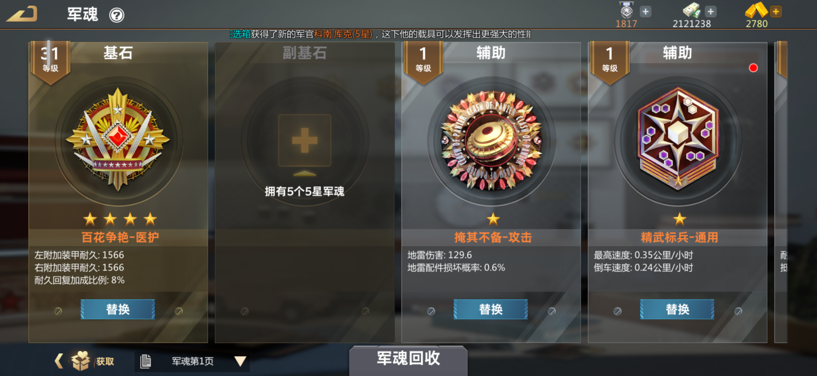Open the 军魂回收 tab
Image resolution: width=817 pixels, height=376 pixels.
click(408, 359)
